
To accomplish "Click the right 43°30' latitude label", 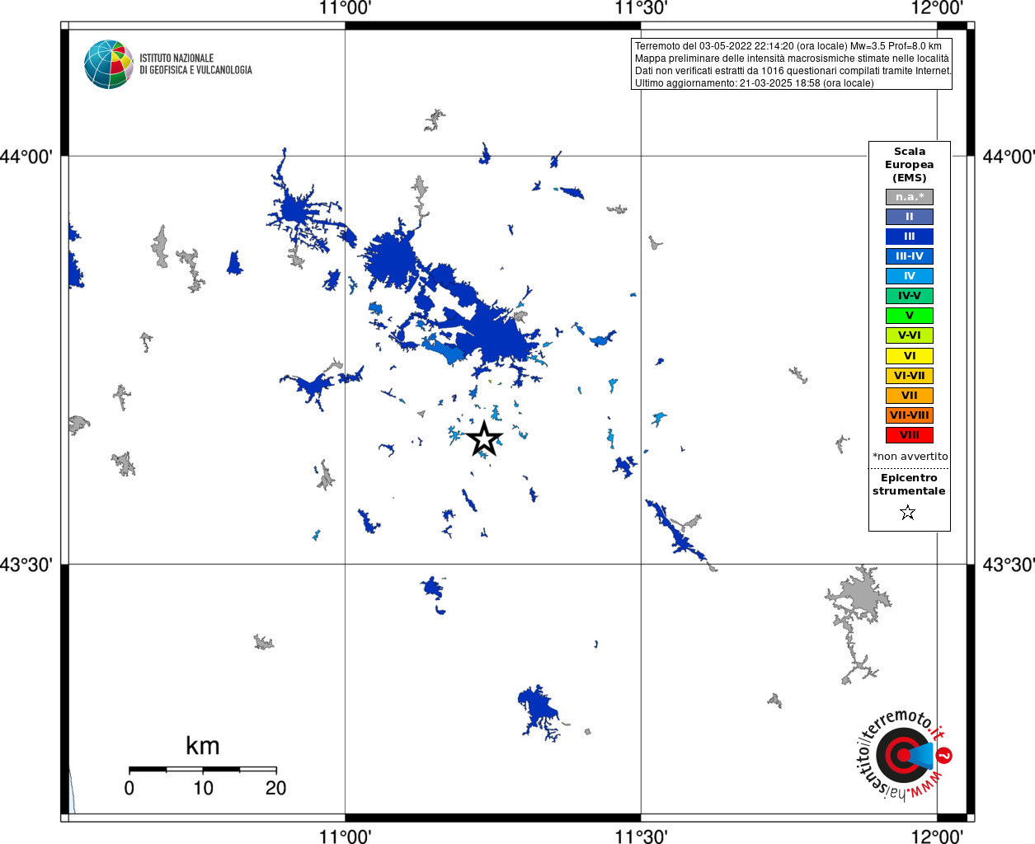I will click(1008, 565).
